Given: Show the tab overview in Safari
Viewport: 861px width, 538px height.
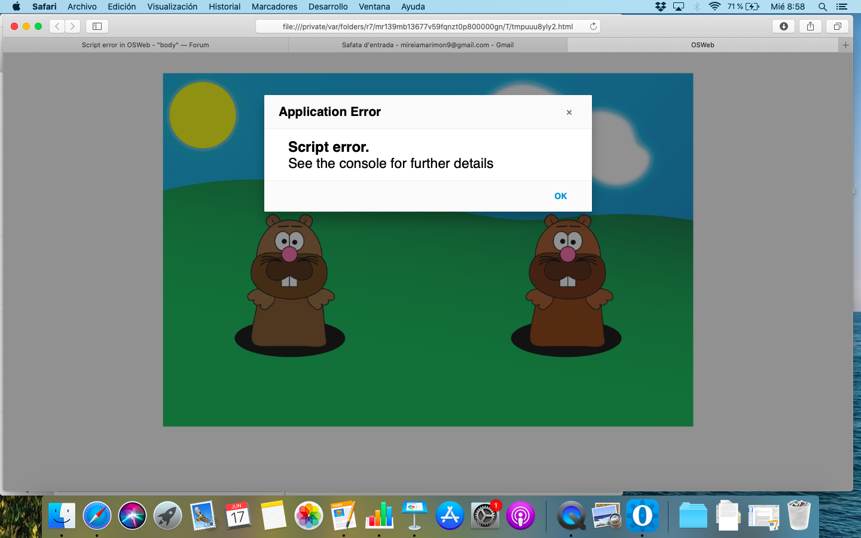Looking at the screenshot, I should (837, 26).
